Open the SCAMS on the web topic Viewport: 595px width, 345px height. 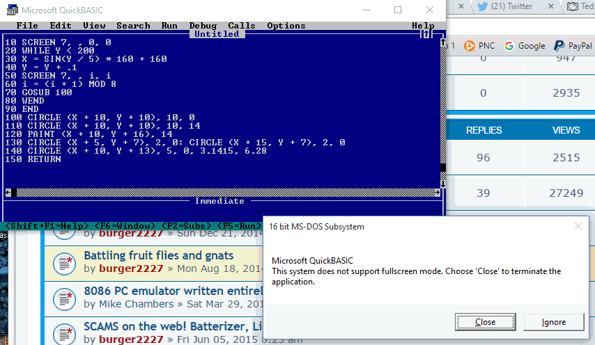pyautogui.click(x=173, y=326)
